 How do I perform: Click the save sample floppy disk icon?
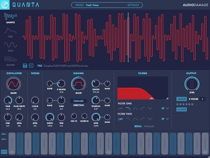click(25, 65)
